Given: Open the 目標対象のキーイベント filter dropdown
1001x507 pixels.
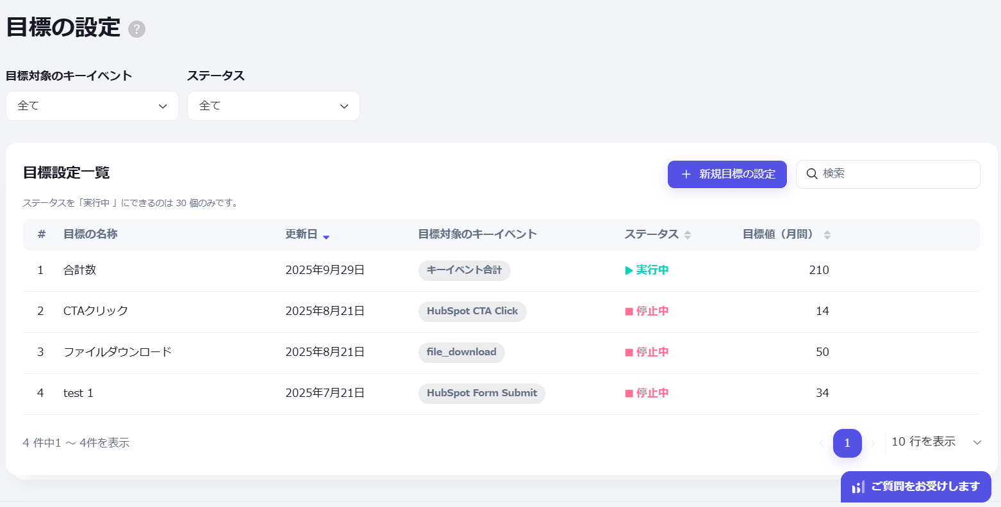Looking at the screenshot, I should 92,106.
